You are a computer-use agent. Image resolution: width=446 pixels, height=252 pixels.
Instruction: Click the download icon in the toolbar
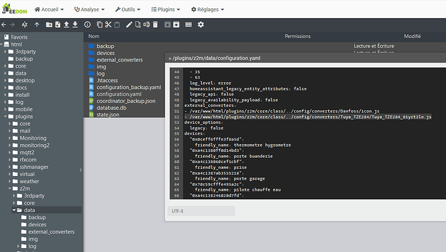pos(75,25)
